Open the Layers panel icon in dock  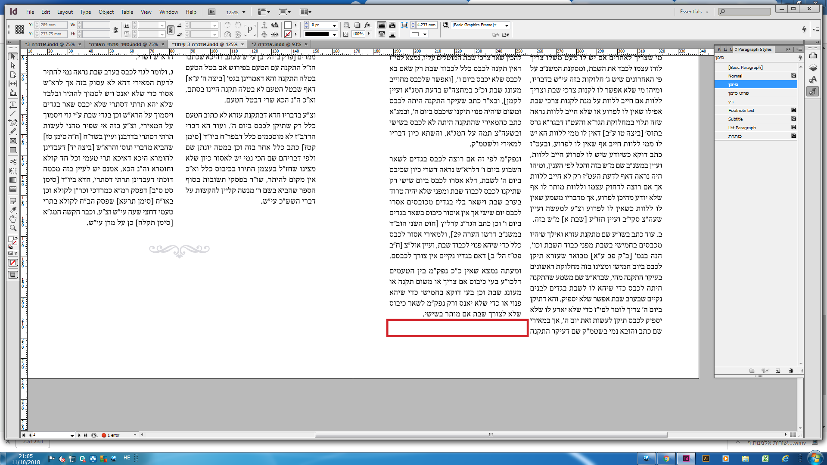tap(813, 68)
